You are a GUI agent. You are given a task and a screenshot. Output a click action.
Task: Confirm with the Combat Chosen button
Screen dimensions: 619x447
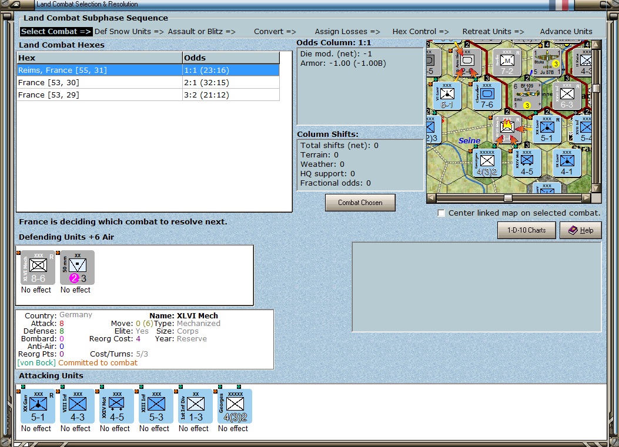coord(360,203)
